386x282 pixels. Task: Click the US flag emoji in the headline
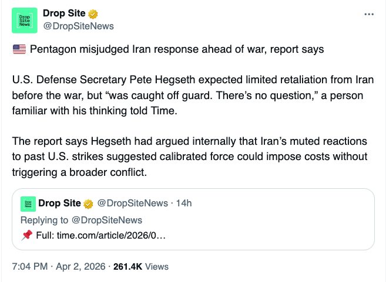pos(19,49)
